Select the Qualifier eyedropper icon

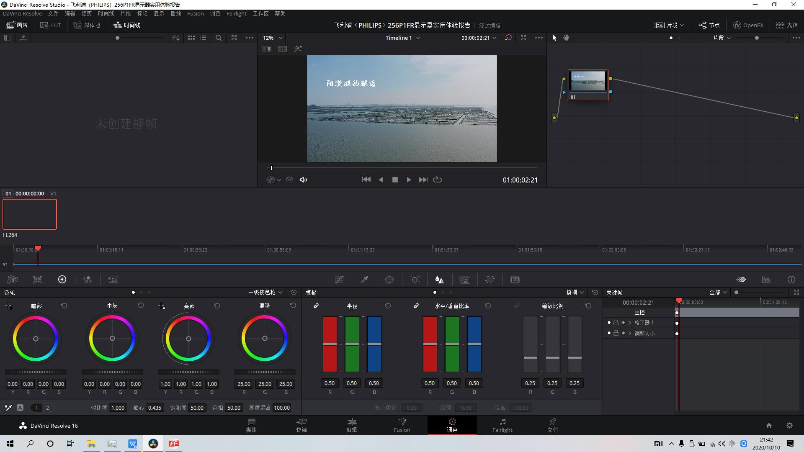point(364,280)
